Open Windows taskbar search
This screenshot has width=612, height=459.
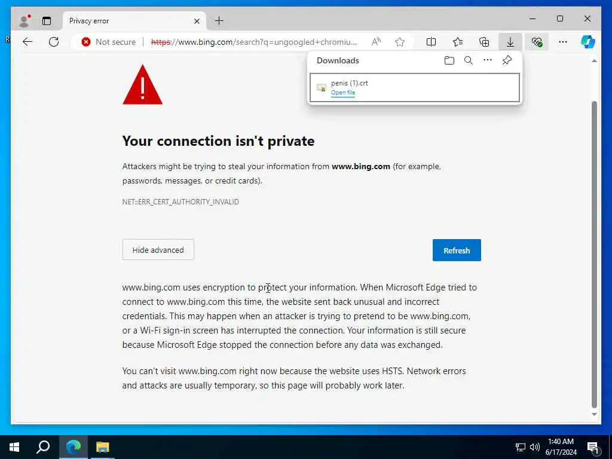43,447
